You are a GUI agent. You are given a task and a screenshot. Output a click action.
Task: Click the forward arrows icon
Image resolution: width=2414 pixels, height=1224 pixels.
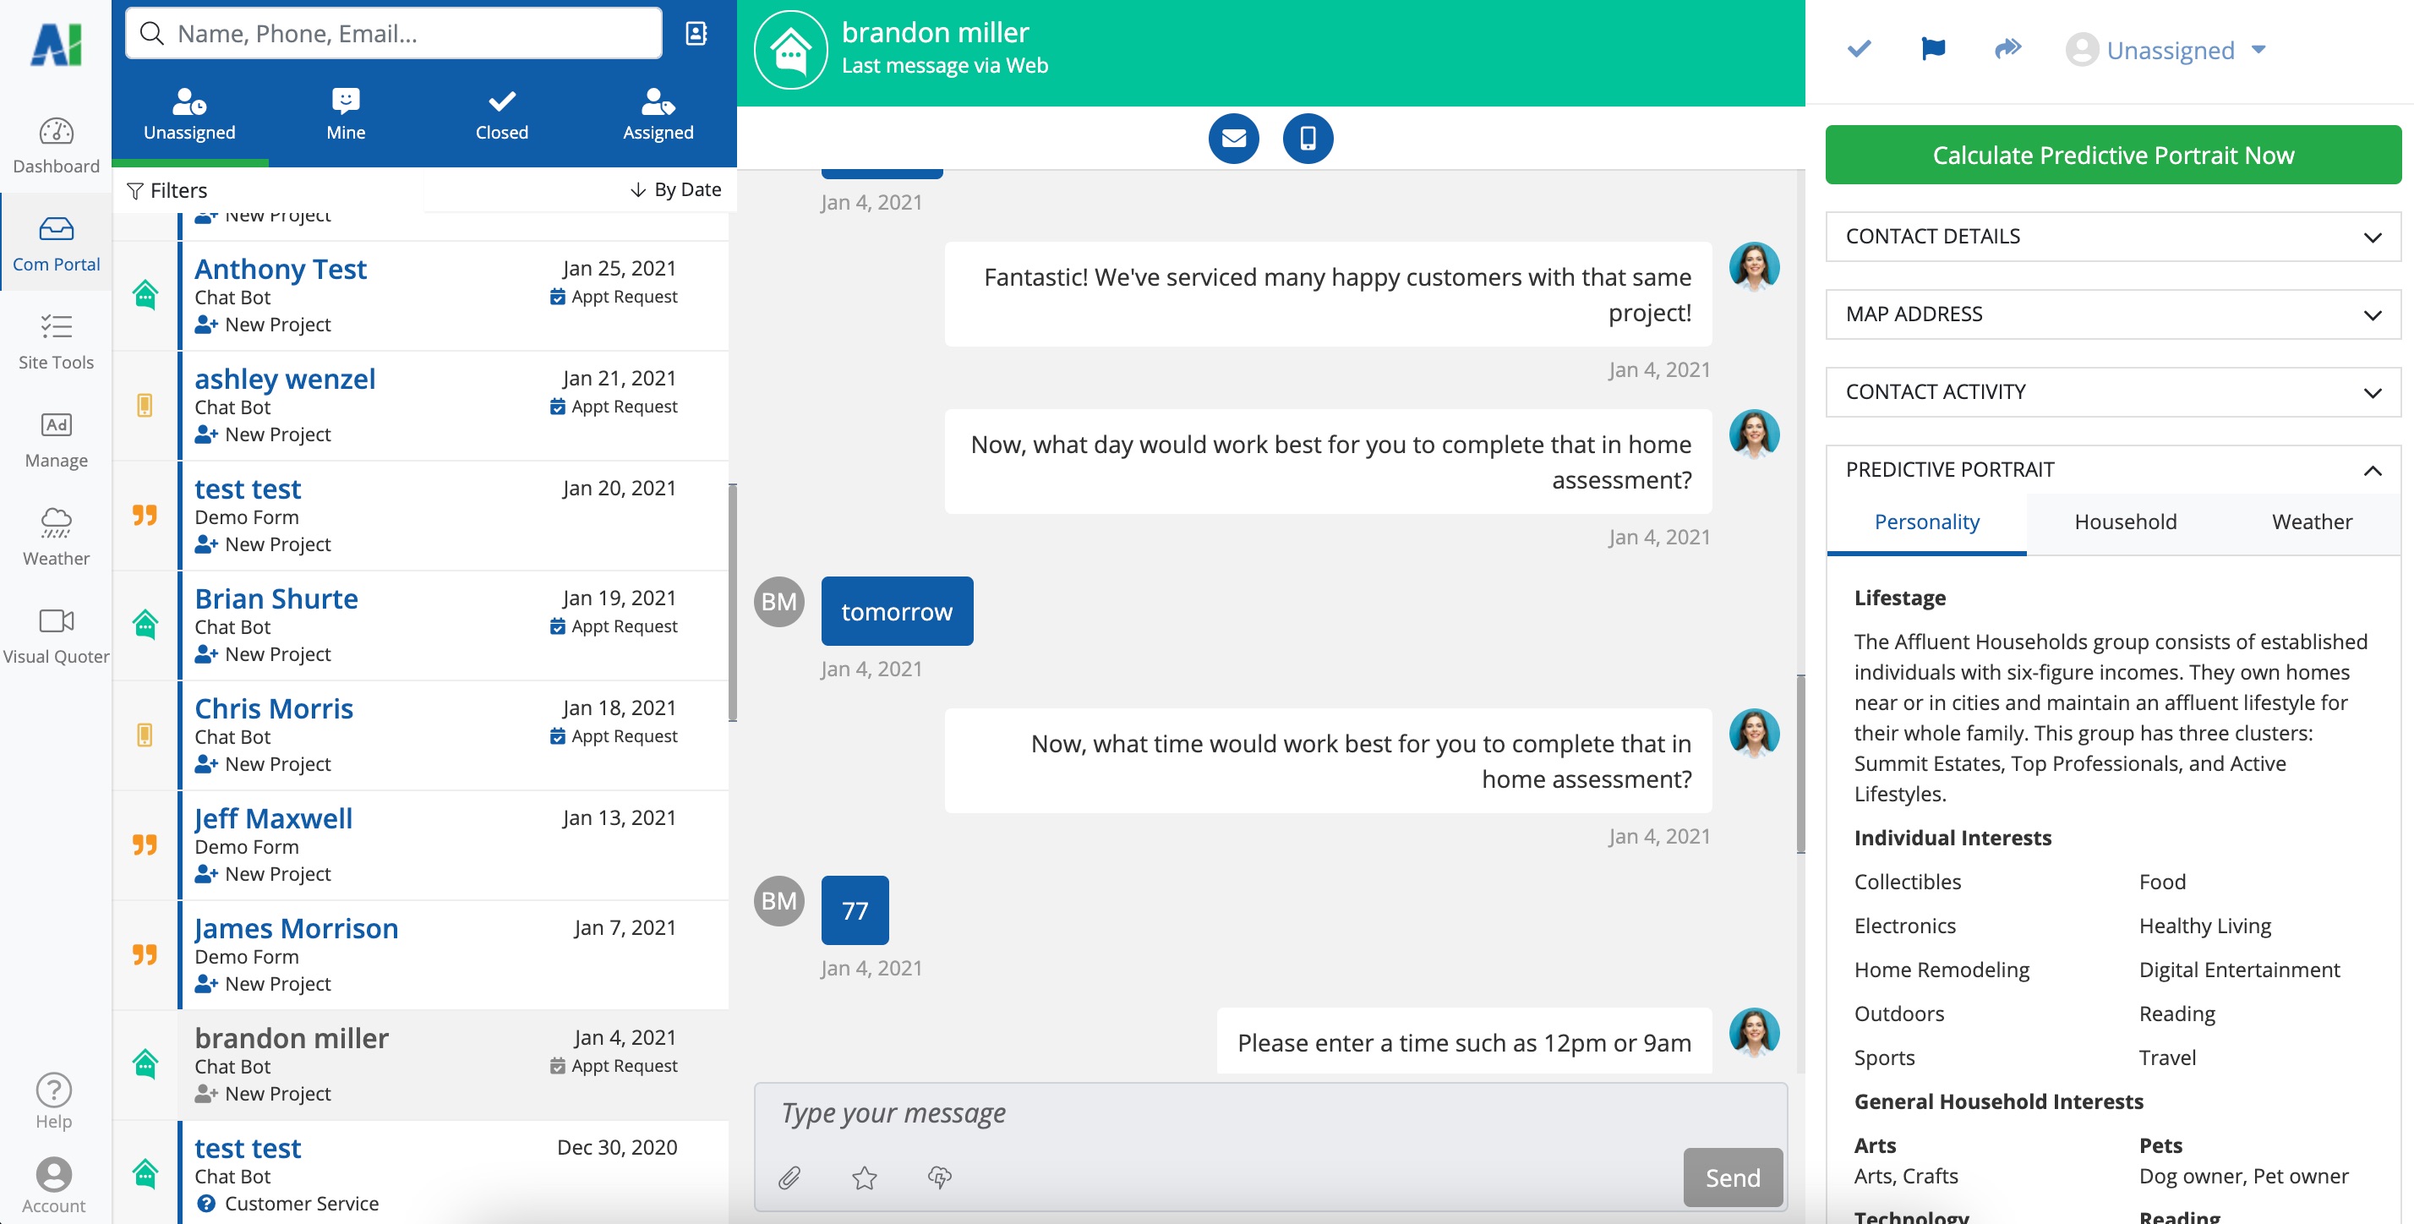(x=2007, y=49)
